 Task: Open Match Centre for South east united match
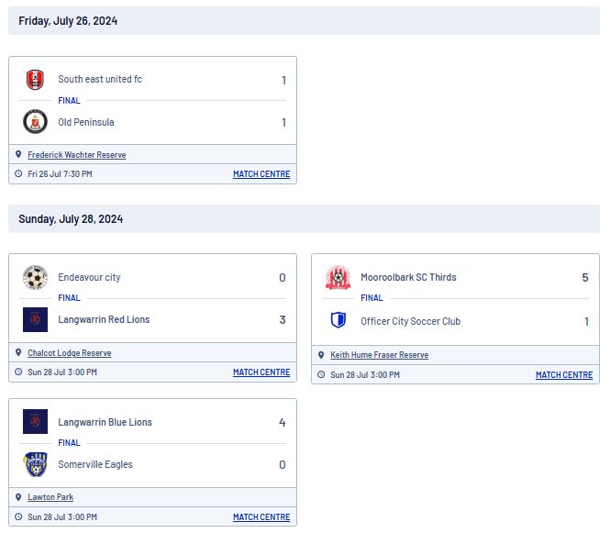[x=261, y=174]
